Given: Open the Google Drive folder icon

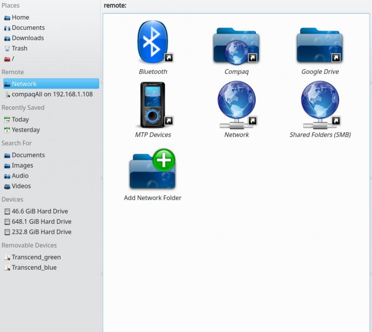Looking at the screenshot, I should tap(320, 45).
